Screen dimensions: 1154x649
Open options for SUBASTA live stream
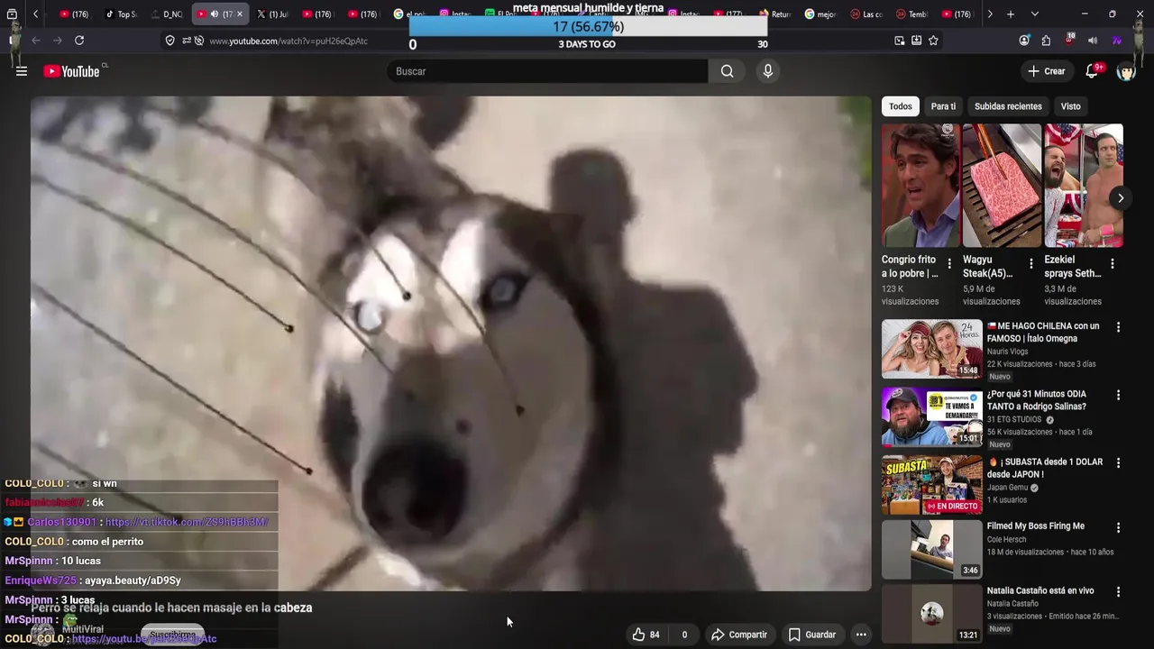[x=1118, y=463]
